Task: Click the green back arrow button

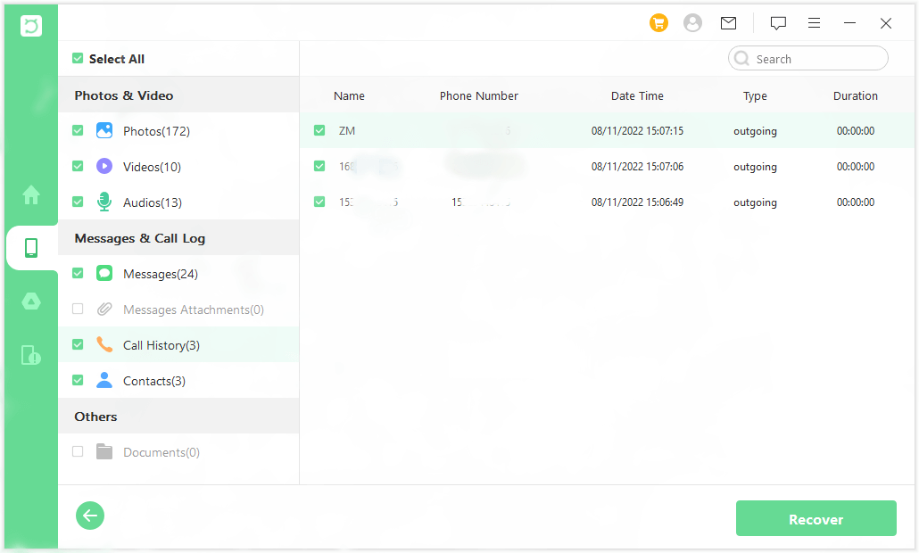Action: pyautogui.click(x=89, y=516)
